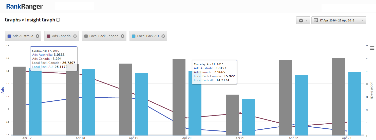Click the Ads Australia data point on Apr 21
This screenshot has width=376, height=140.
[x=240, y=132]
